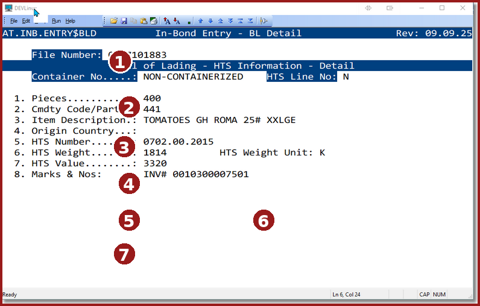Click the connection plug icon in toolbar
The height and width of the screenshot is (306, 480).
(x=264, y=21)
